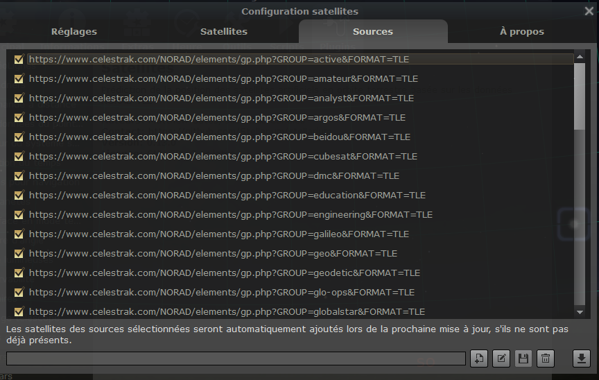Open the Réglages tab
599x380 pixels.
pos(74,31)
